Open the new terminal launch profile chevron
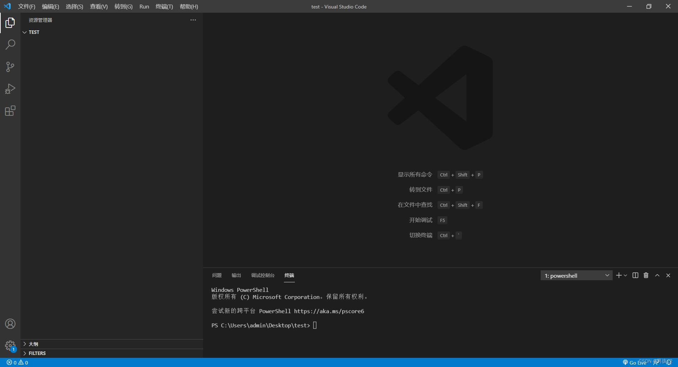This screenshot has height=367, width=678. [x=625, y=275]
